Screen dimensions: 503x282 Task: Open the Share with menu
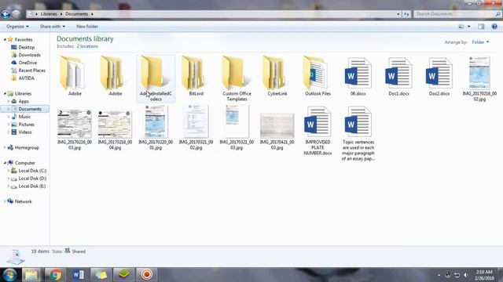coord(53,26)
